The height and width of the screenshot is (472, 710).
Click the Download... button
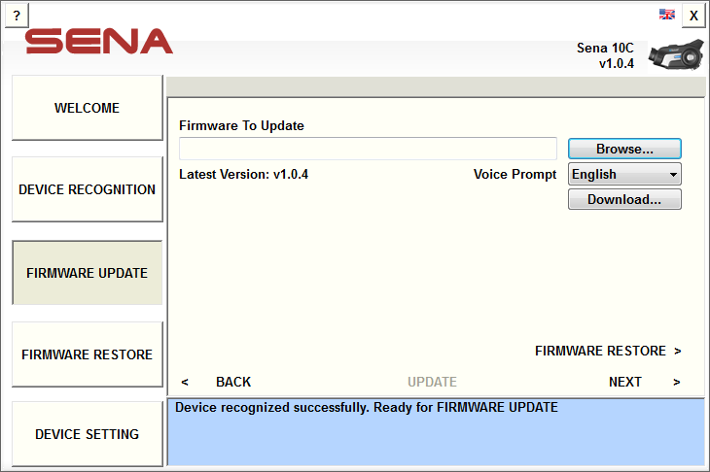coord(624,199)
